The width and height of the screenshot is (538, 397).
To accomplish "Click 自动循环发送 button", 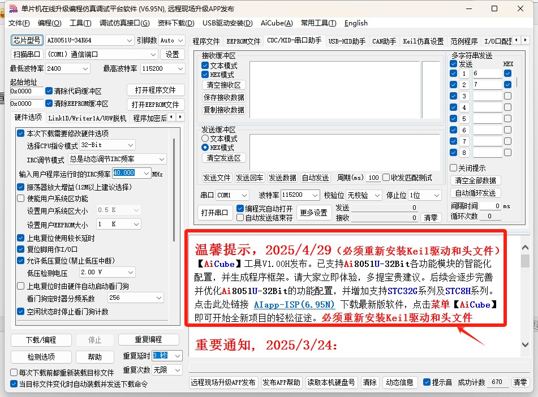I will [475, 193].
